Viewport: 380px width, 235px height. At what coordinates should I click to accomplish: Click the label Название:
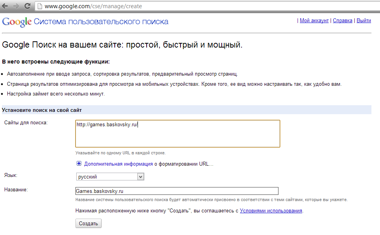click(16, 190)
